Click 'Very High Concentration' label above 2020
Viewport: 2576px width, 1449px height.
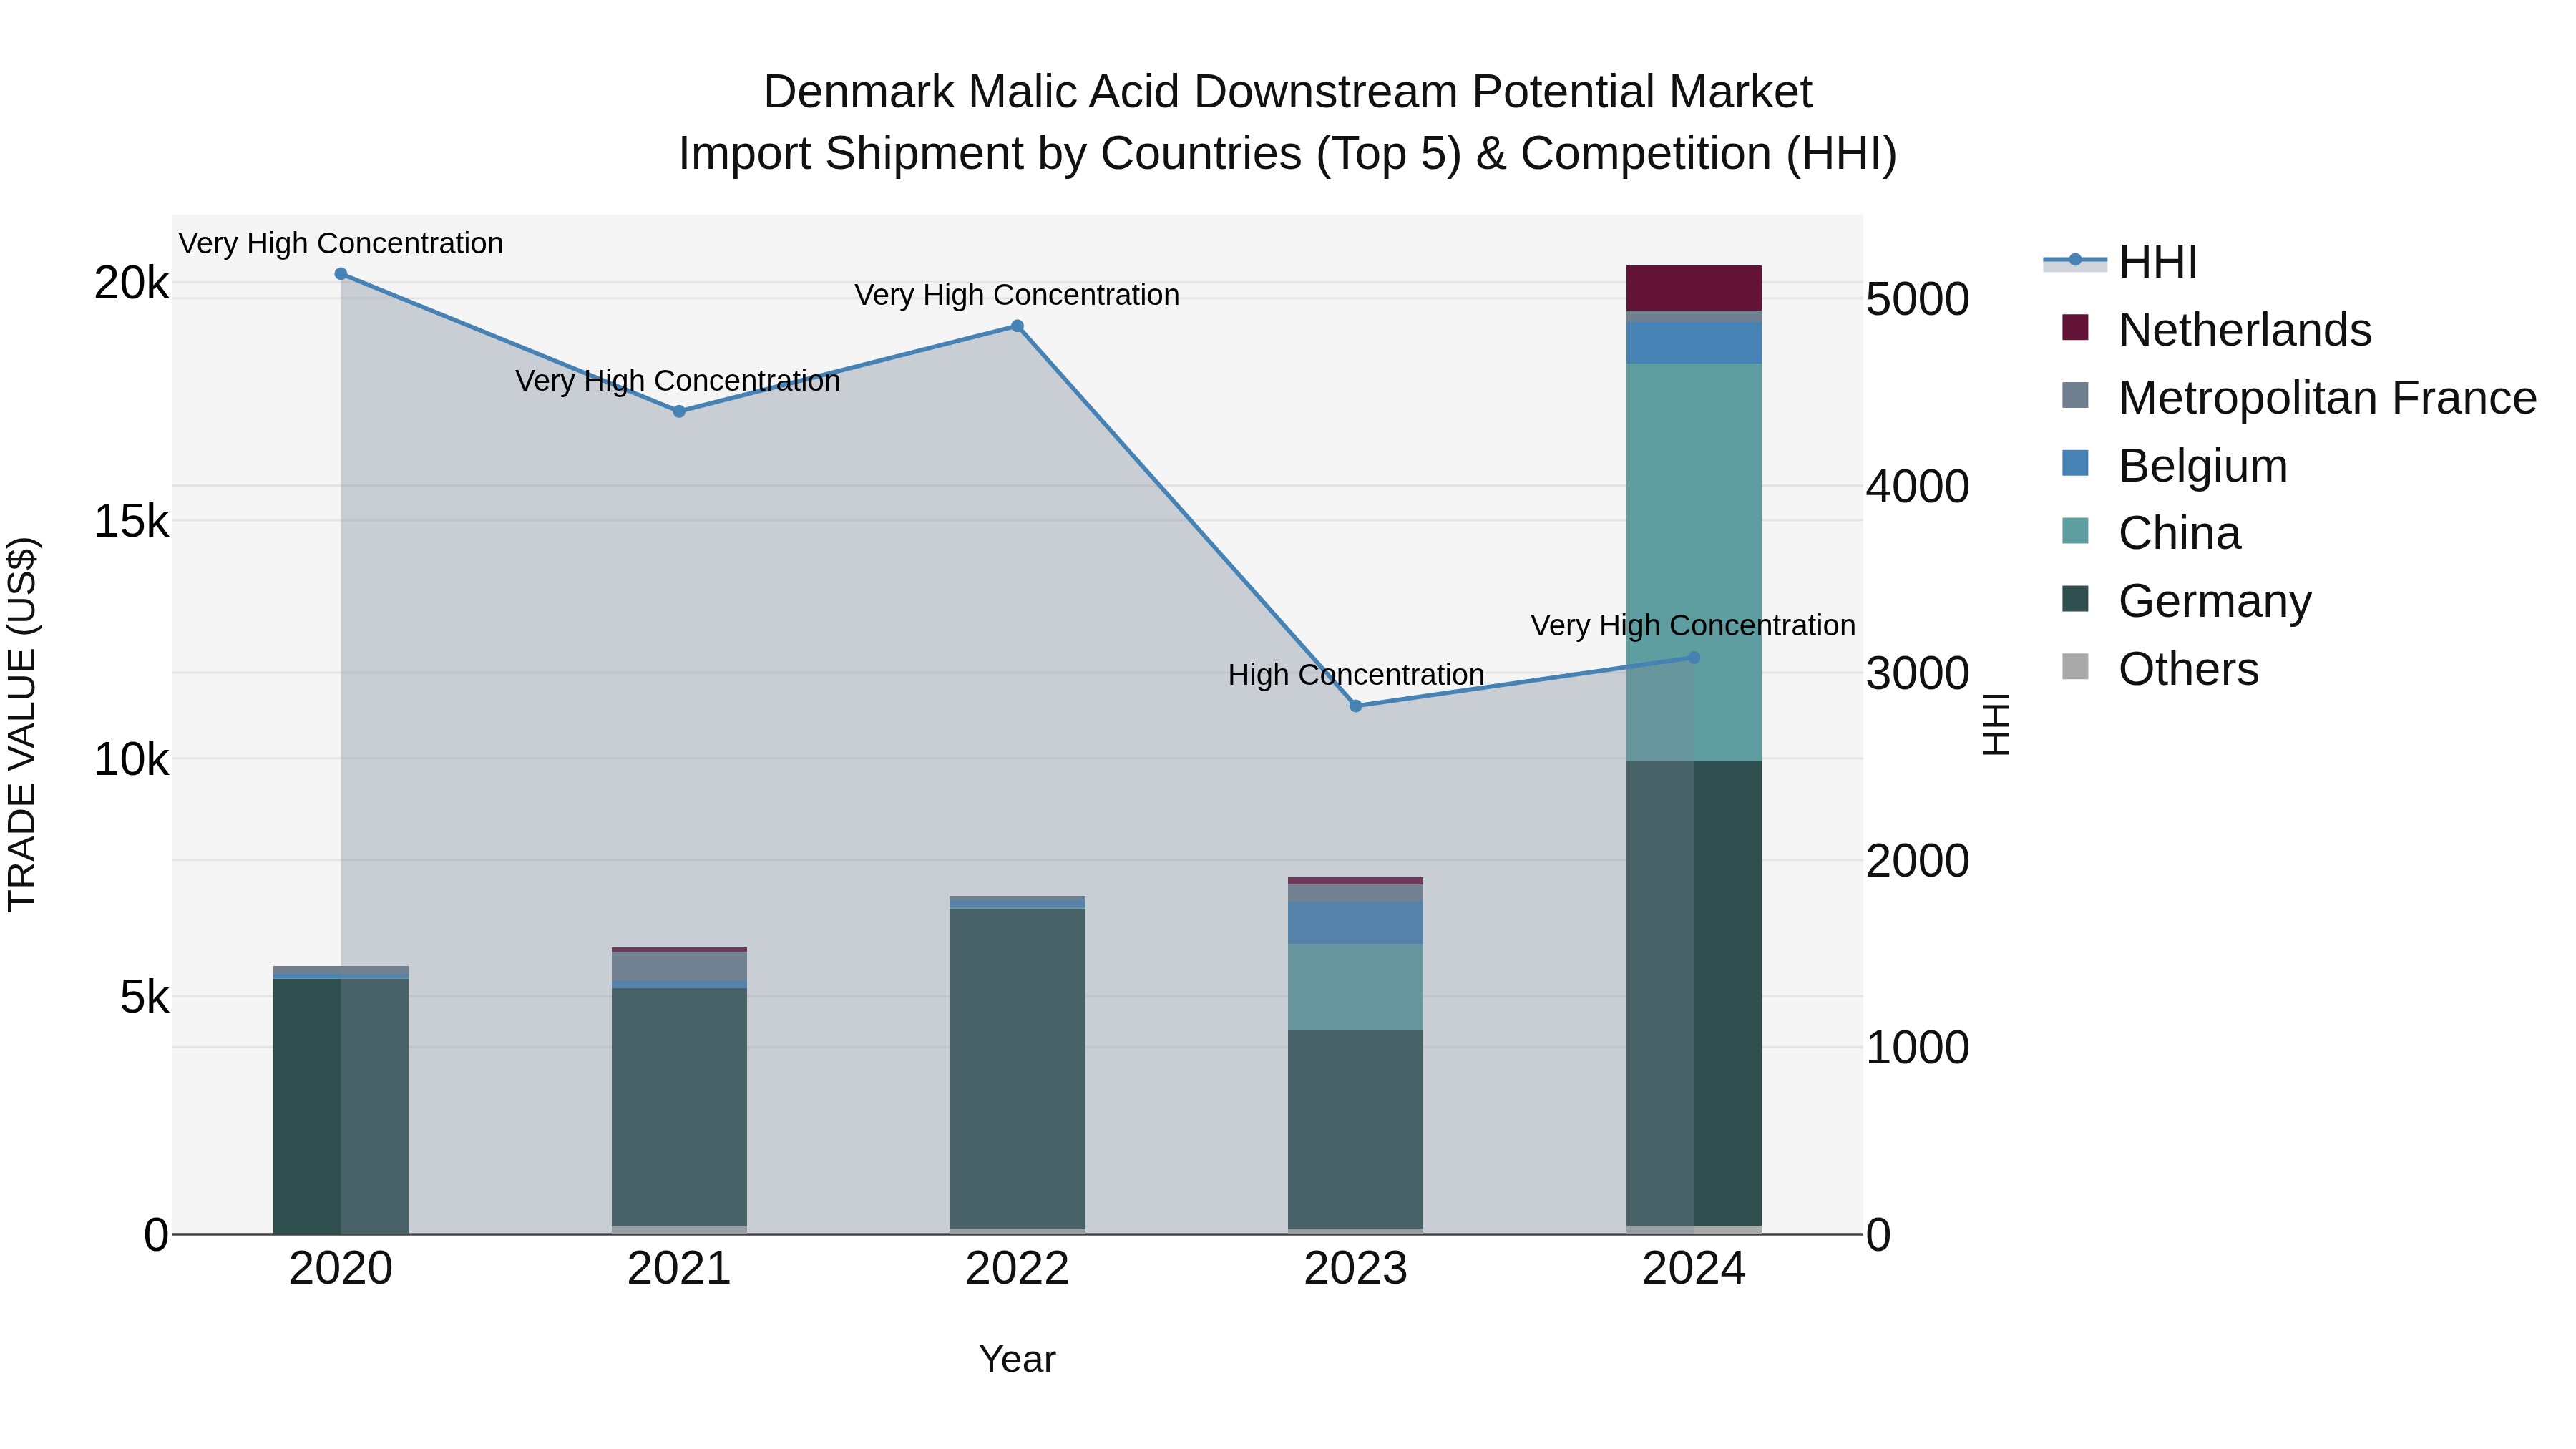341,244
